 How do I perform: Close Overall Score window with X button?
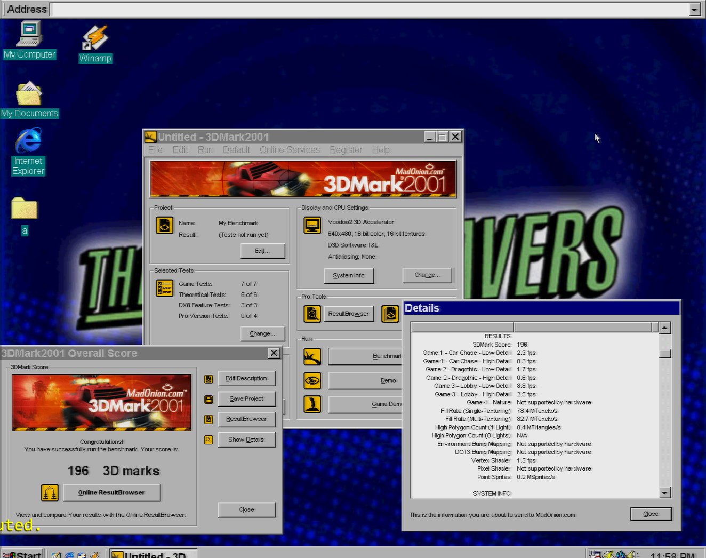(x=274, y=353)
